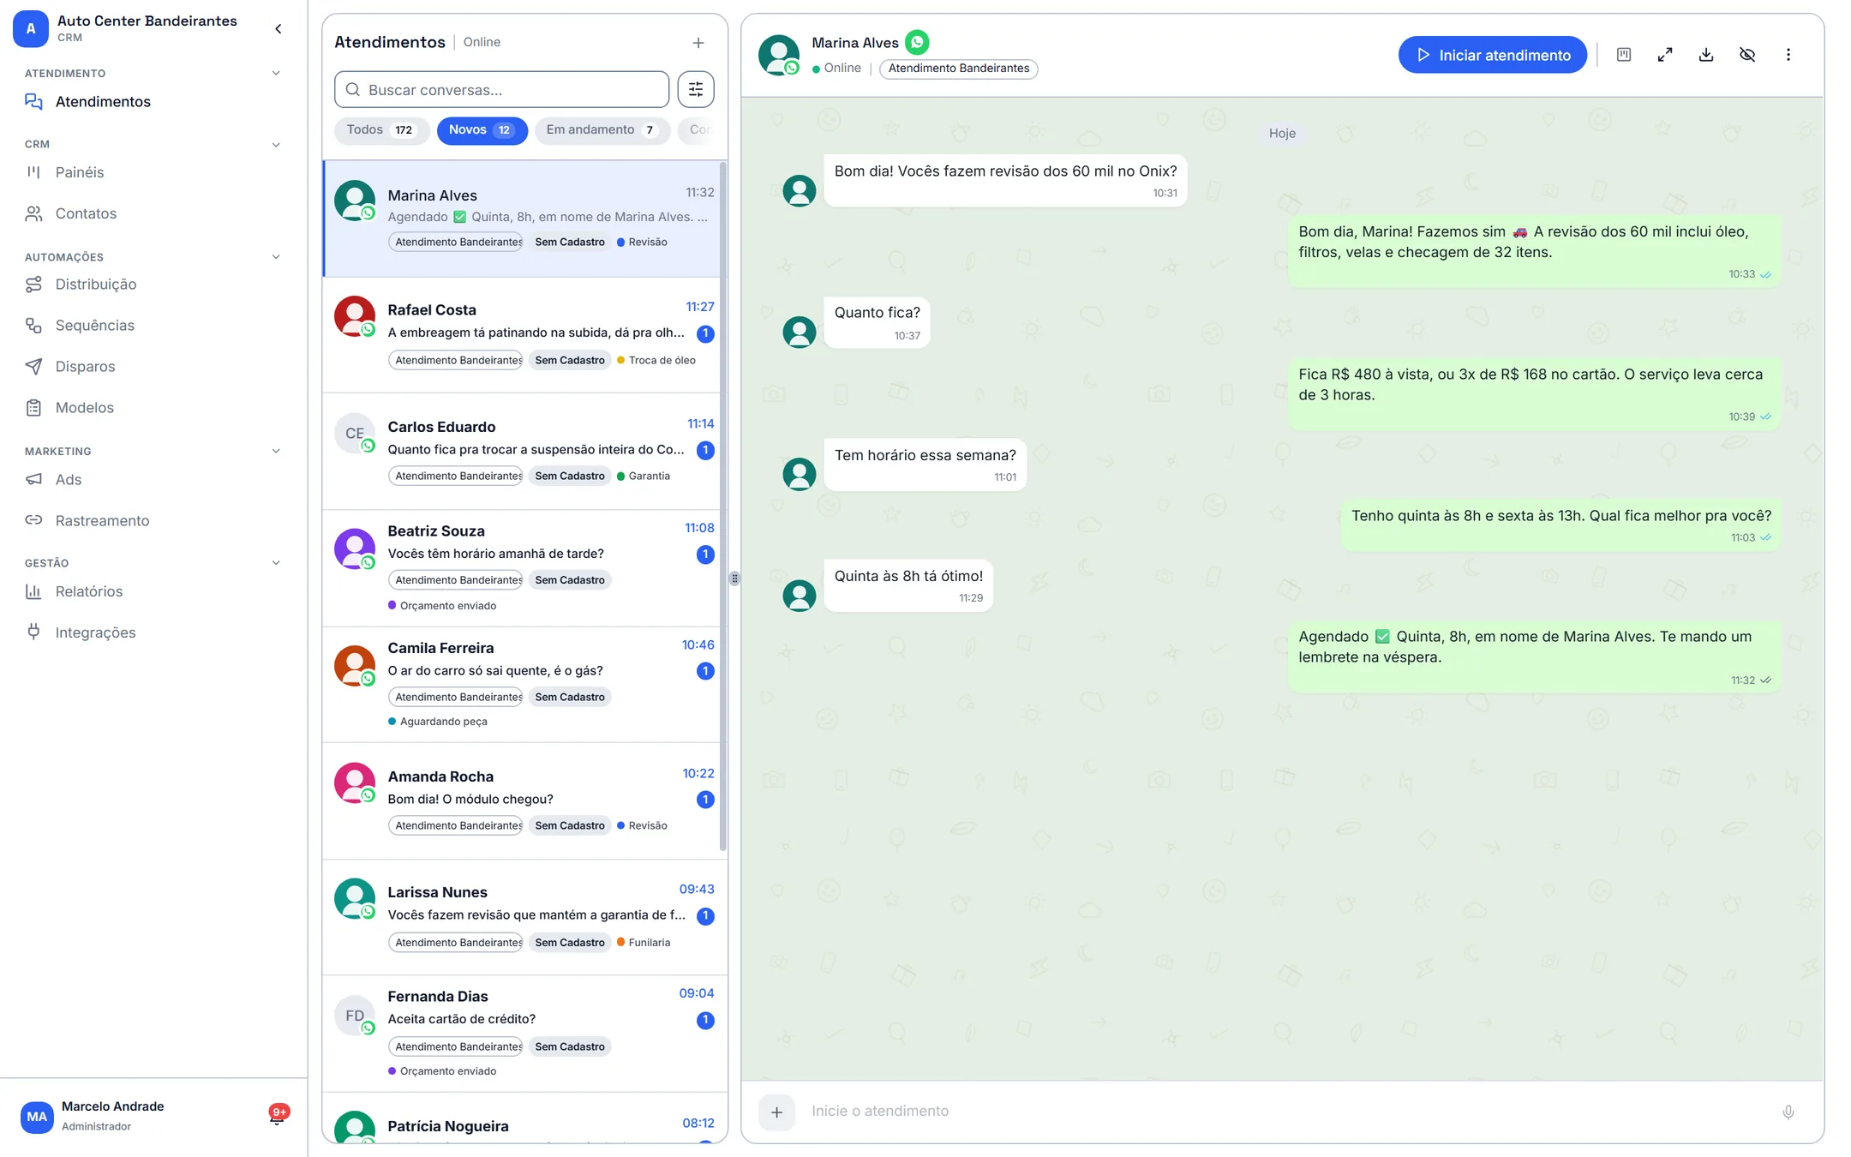Select the Todos conversations tab
The width and height of the screenshot is (1851, 1157).
tap(381, 130)
